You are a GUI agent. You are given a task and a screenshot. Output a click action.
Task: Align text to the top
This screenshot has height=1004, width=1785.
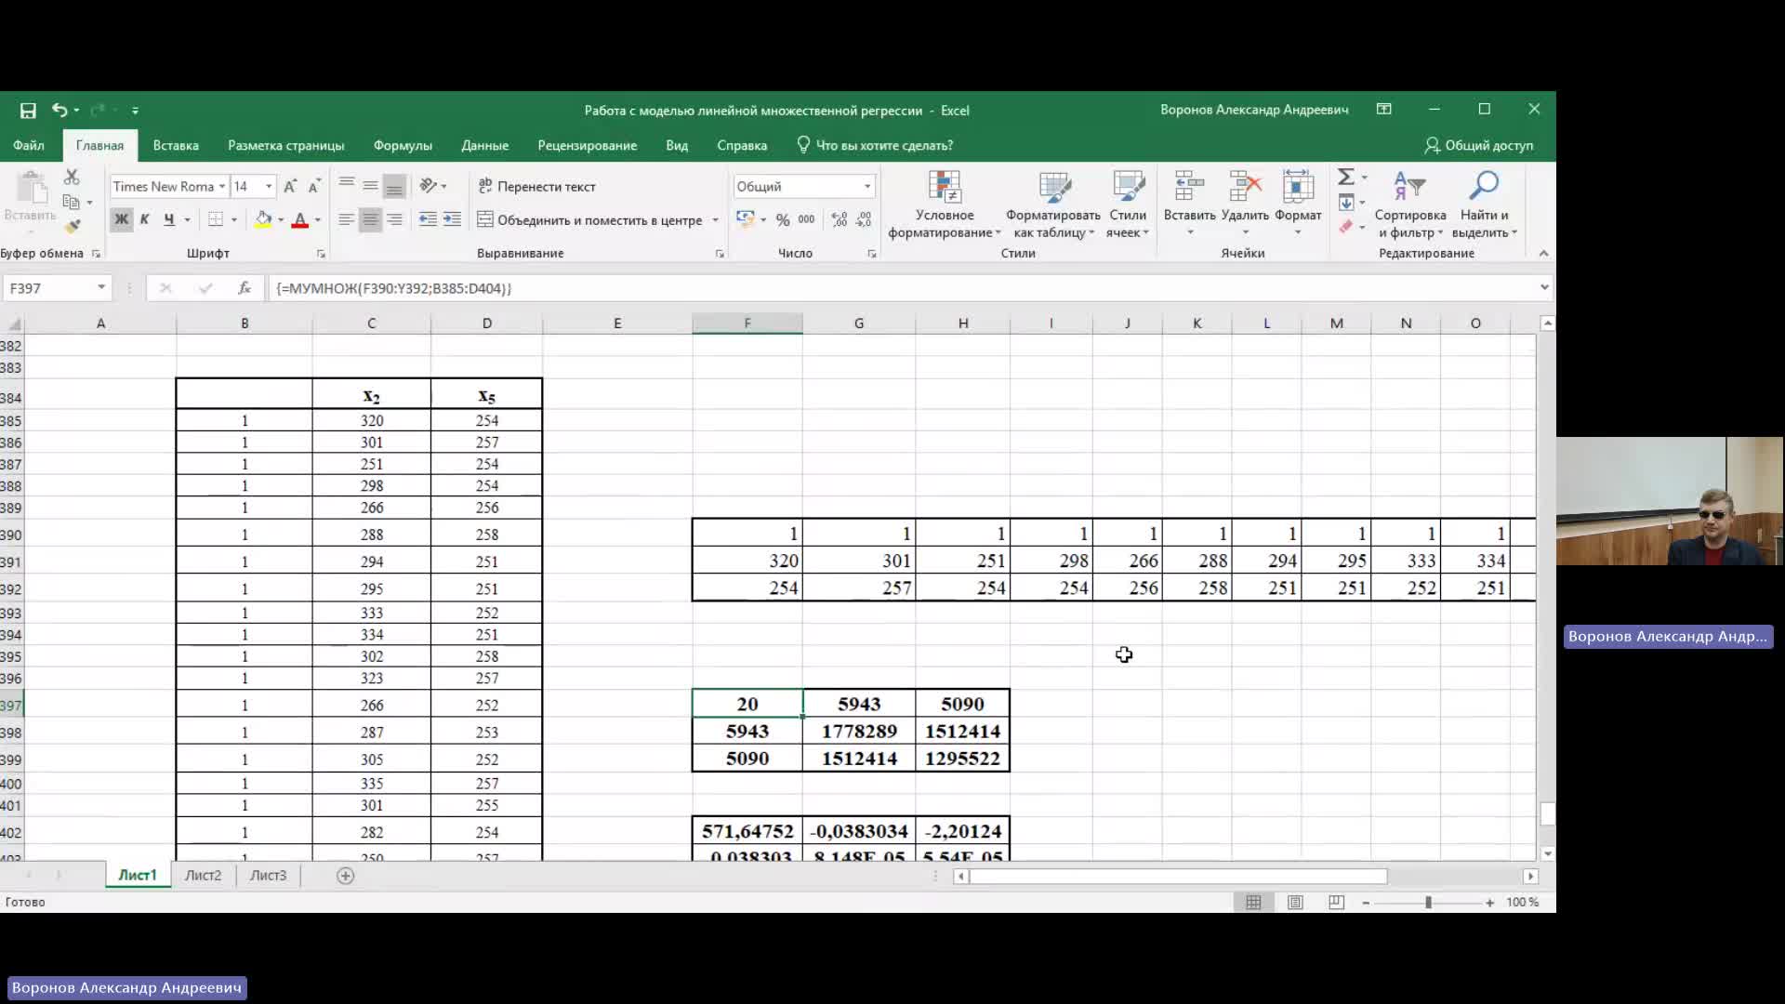(x=347, y=186)
